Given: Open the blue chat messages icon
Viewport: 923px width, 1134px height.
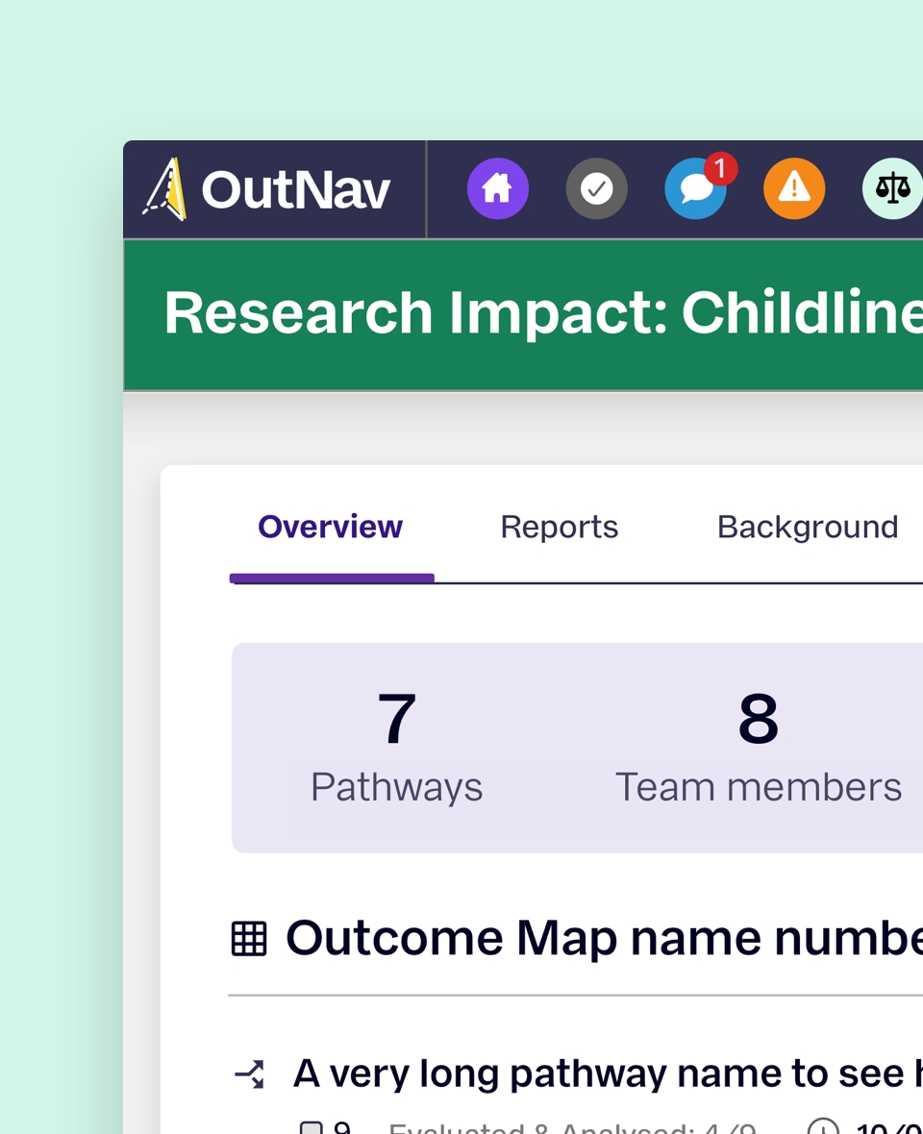Looking at the screenshot, I should click(694, 190).
